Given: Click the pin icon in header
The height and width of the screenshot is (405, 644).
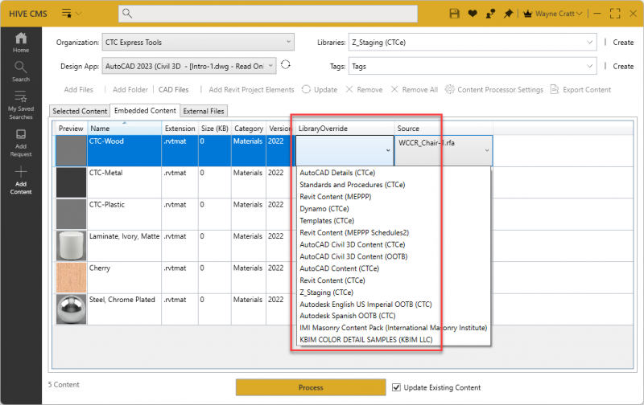Looking at the screenshot, I should click(x=509, y=14).
